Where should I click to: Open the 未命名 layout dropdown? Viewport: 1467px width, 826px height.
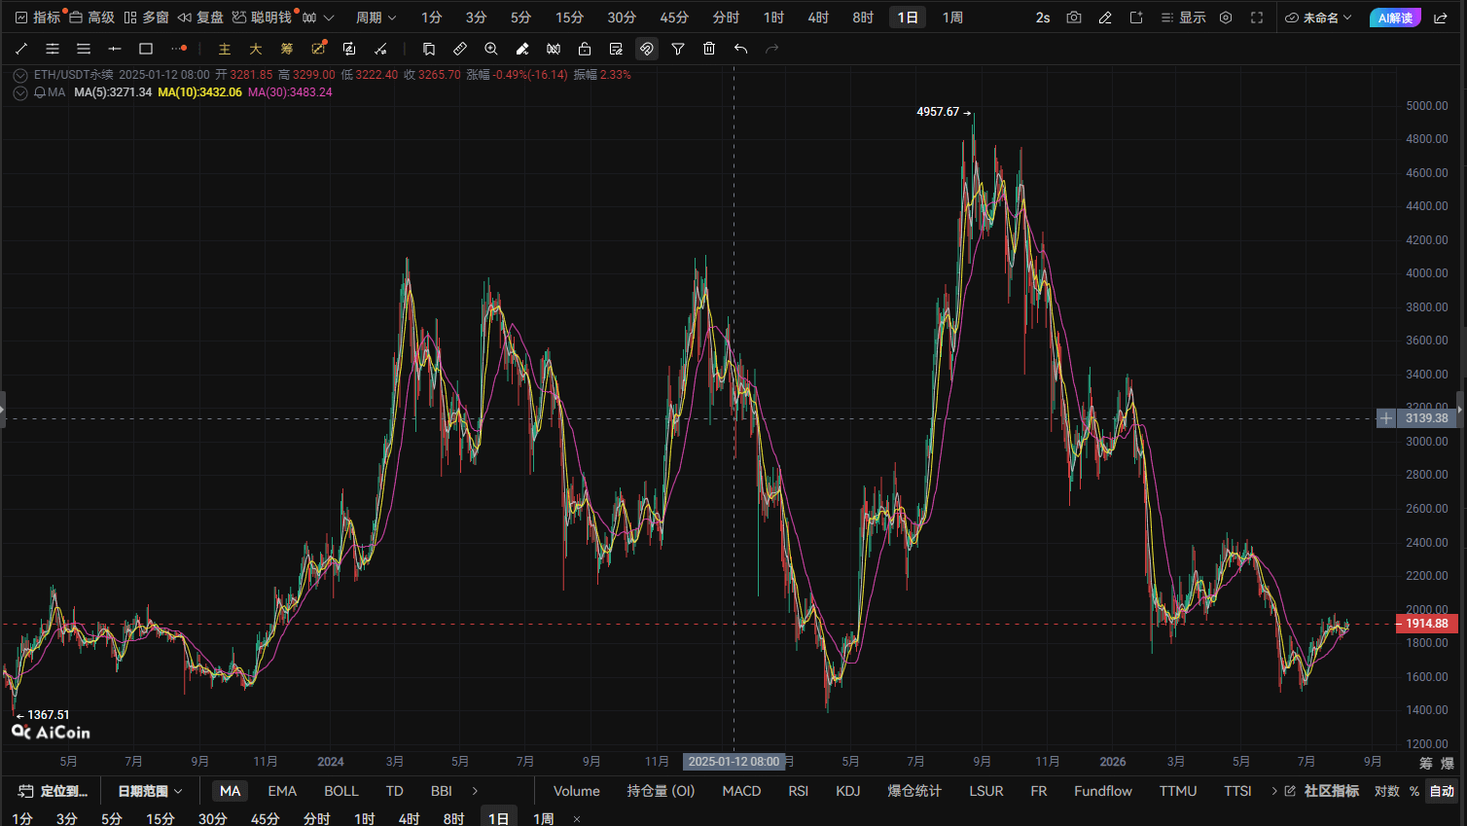1319,18
